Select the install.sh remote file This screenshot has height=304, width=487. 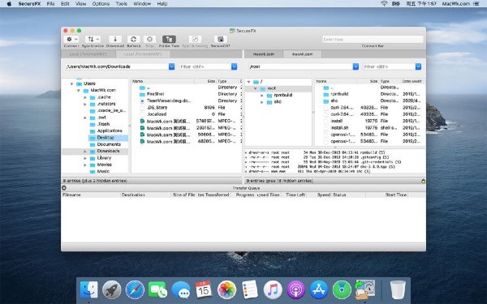(x=339, y=127)
